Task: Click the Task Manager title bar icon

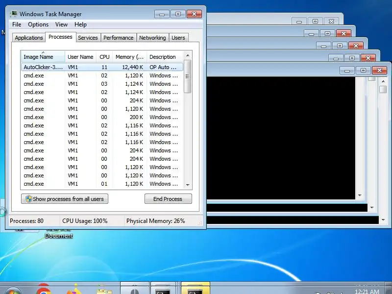Action: click(14, 14)
